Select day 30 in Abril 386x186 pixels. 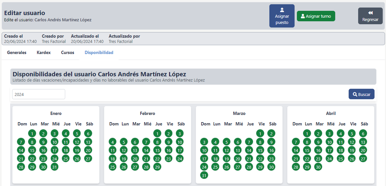click(x=318, y=167)
